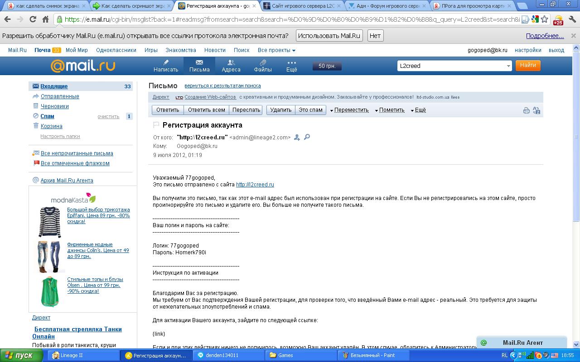Viewport: 580px width, 362px height.
Task: Switch to Lineage II taskbar window
Action: tap(84, 356)
